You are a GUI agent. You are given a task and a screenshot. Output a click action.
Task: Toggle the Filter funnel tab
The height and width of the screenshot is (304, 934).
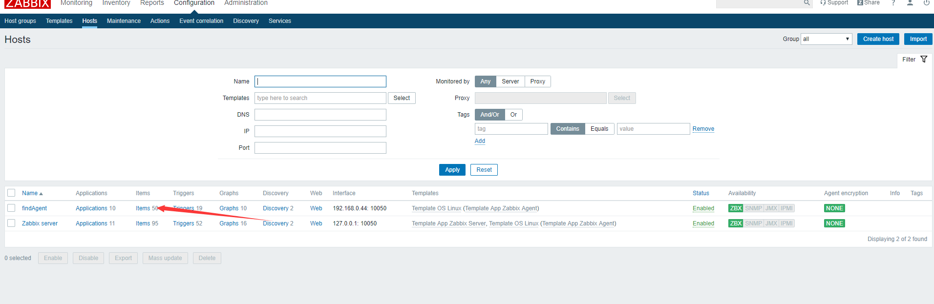pos(914,60)
